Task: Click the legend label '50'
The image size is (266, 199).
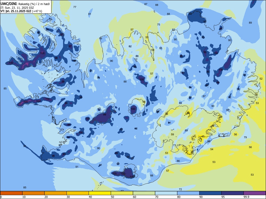Action: click(113, 197)
